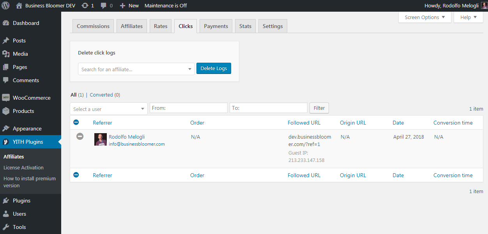The image size is (488, 234).
Task: Toggle the minus icon on Rodolfo Melogli row
Action: point(80,136)
